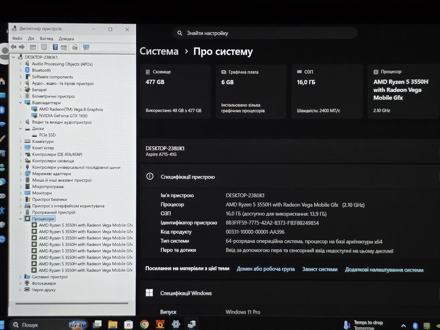Screen dimensions: 440x330
Task: Click the horizontal scrollbar in Device Manager
Action: (x=72, y=303)
